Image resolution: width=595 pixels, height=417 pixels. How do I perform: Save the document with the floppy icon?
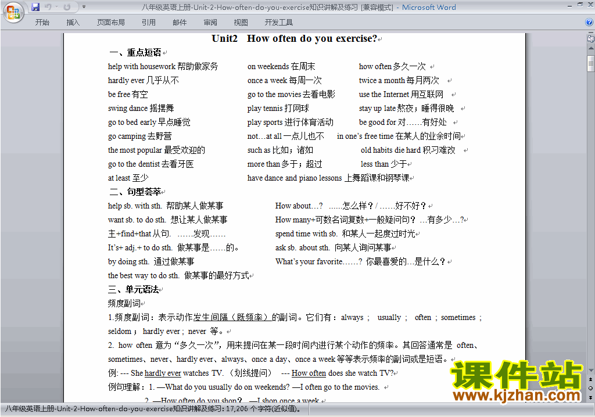(35, 7)
